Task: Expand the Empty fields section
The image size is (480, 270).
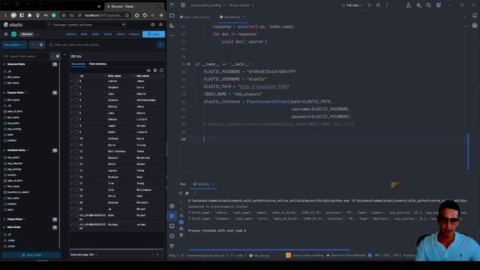Action: (x=4, y=219)
